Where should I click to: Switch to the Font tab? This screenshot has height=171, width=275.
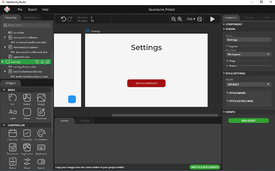point(266,17)
